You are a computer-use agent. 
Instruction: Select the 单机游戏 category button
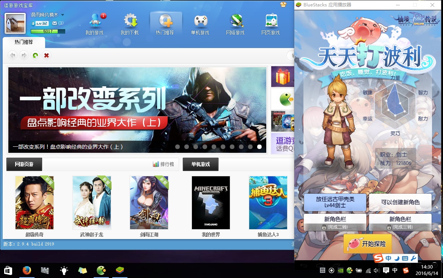[201, 164]
